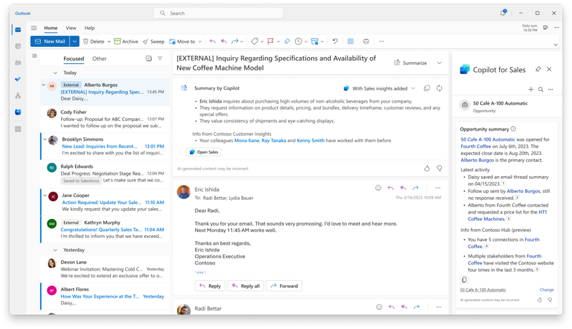Click the Delete toolbar button
Image resolution: width=572 pixels, height=329 pixels.
[94, 41]
